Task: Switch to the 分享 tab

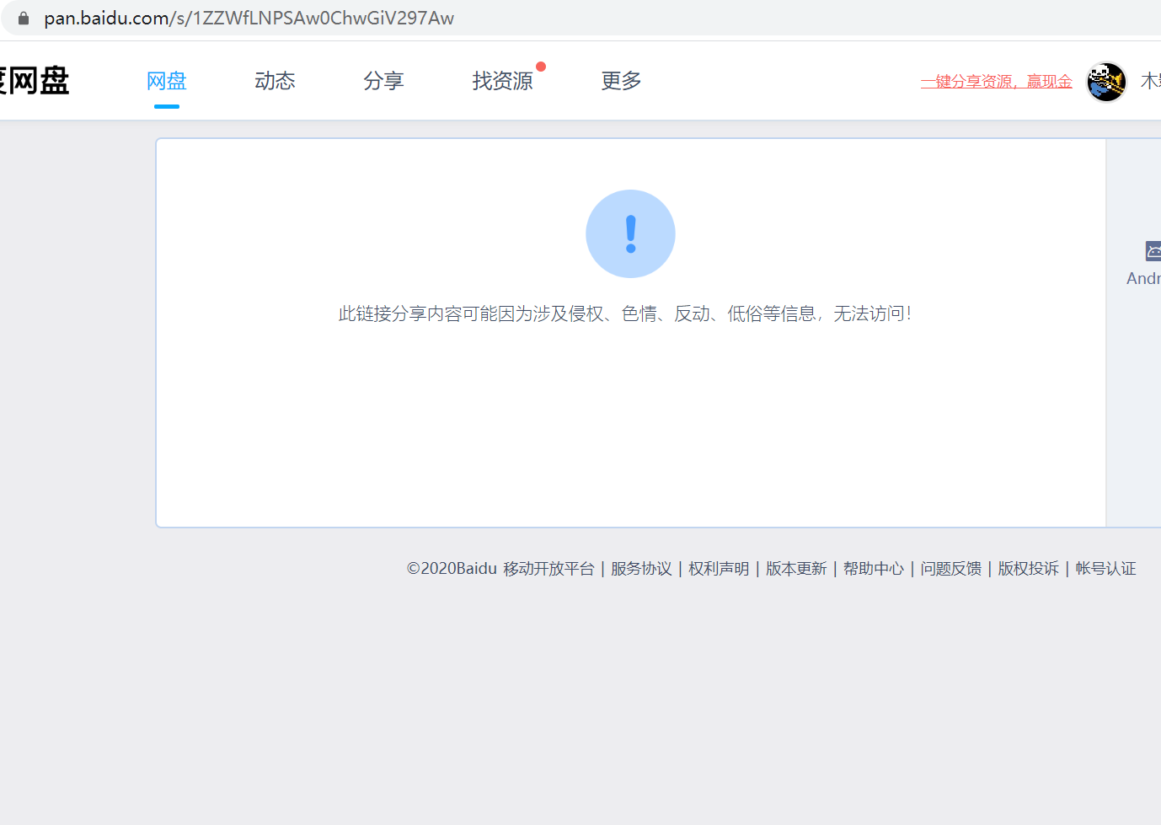Action: [383, 81]
